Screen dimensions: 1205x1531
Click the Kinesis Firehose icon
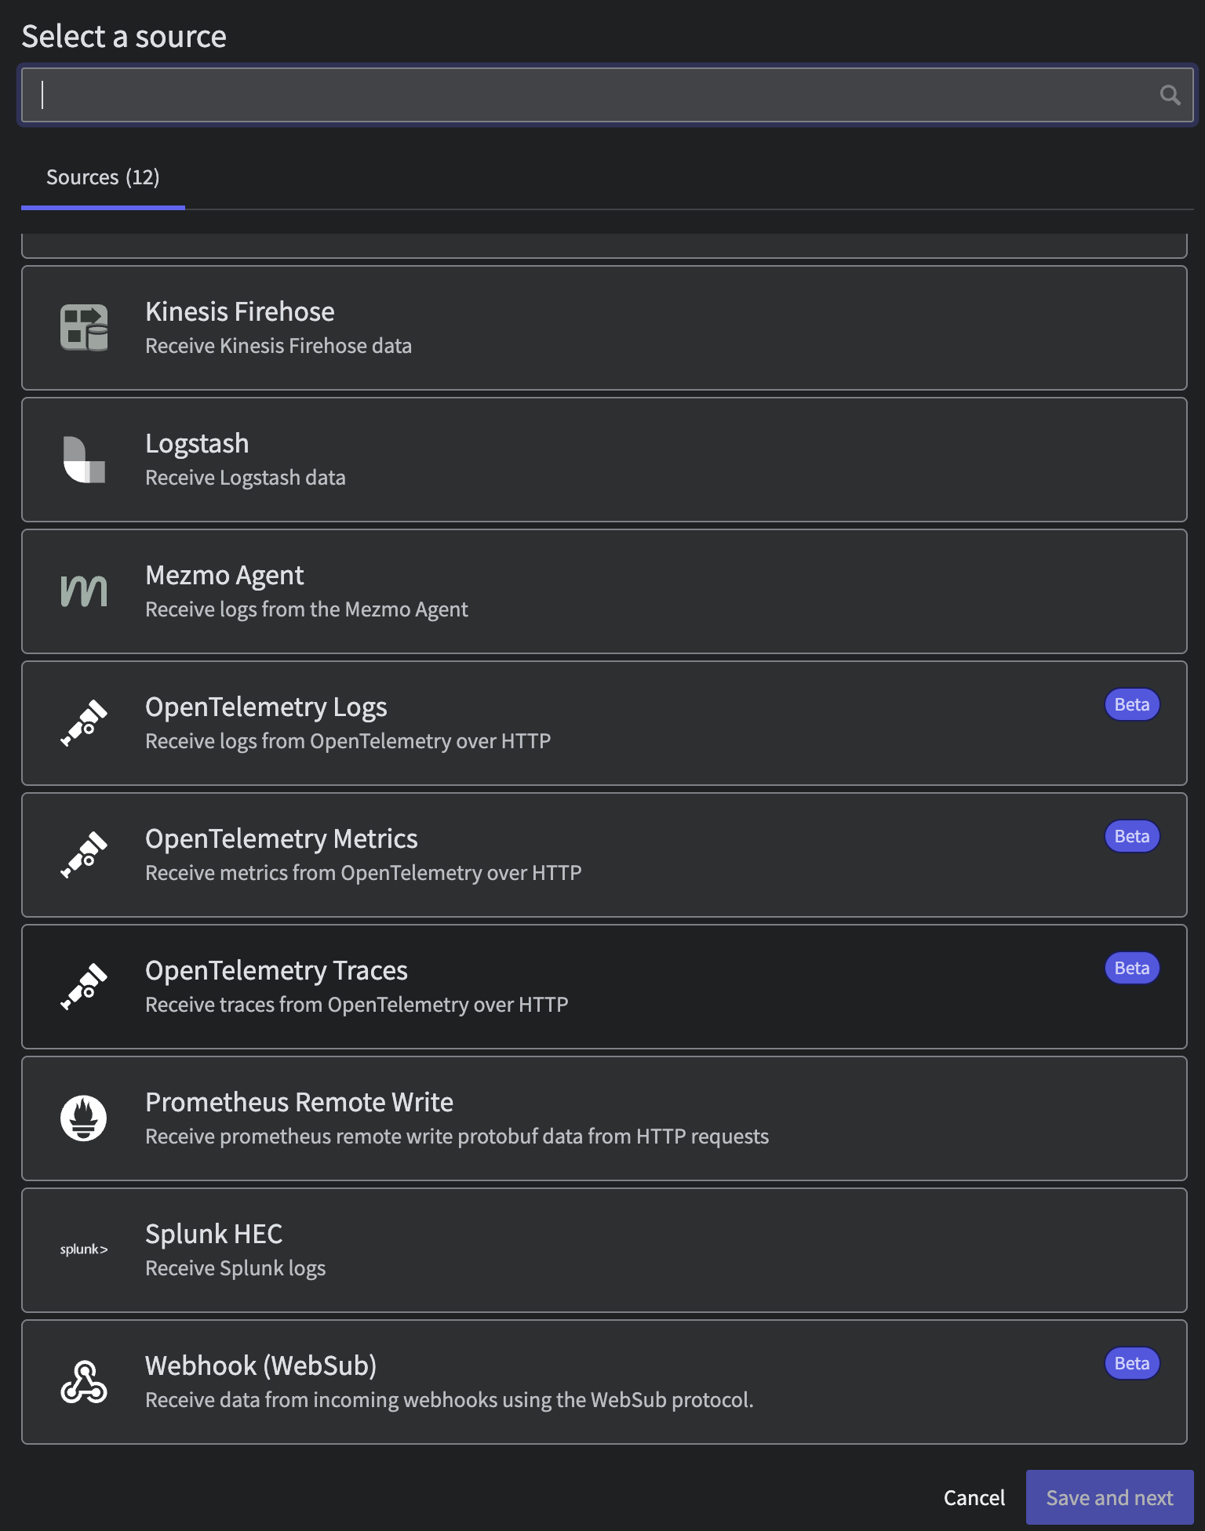84,327
